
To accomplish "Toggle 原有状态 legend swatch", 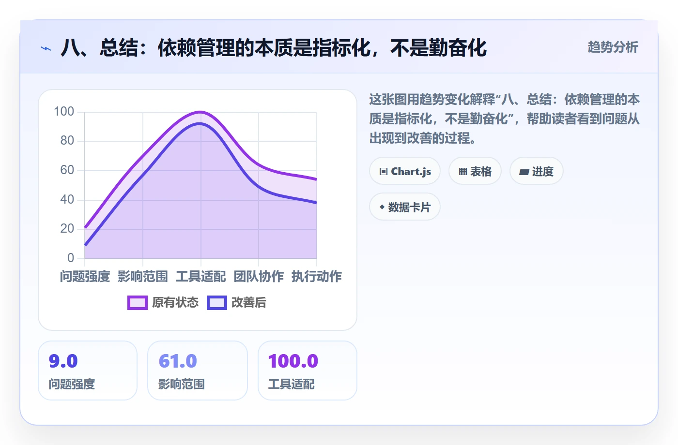I will click(137, 303).
